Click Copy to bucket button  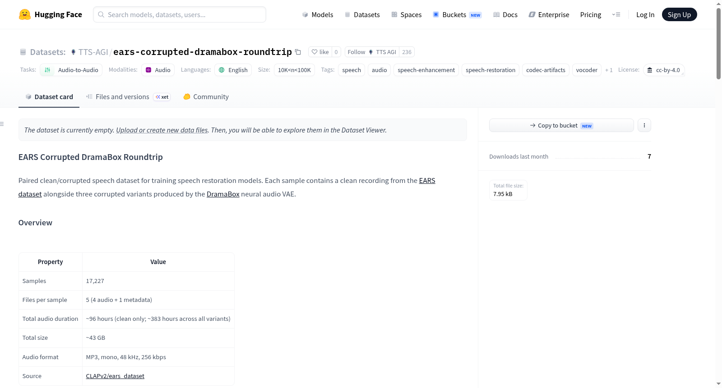pos(561,125)
